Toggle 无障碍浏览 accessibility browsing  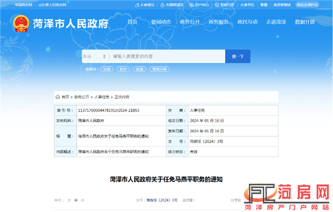[x=172, y=5]
